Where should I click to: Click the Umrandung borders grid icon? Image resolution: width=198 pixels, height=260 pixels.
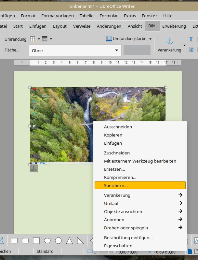tap(33, 39)
